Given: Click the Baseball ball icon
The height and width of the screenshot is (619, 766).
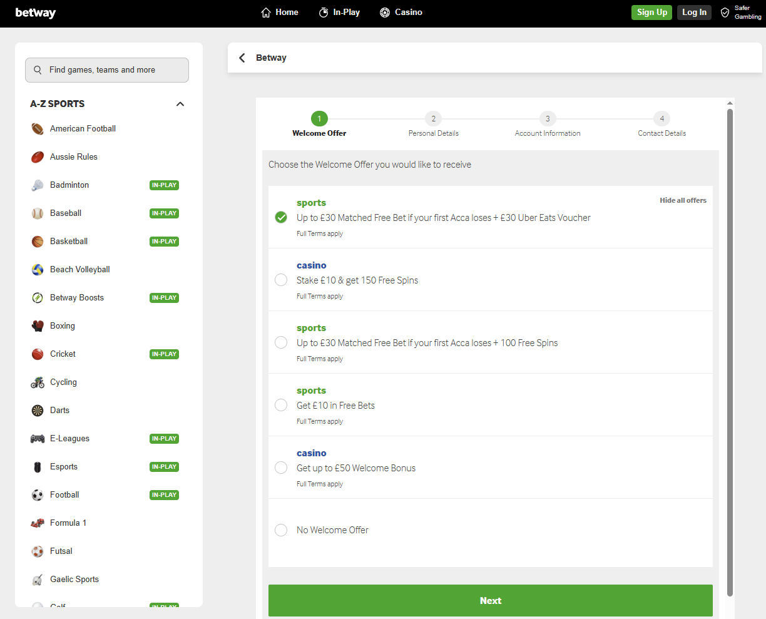Looking at the screenshot, I should [38, 213].
